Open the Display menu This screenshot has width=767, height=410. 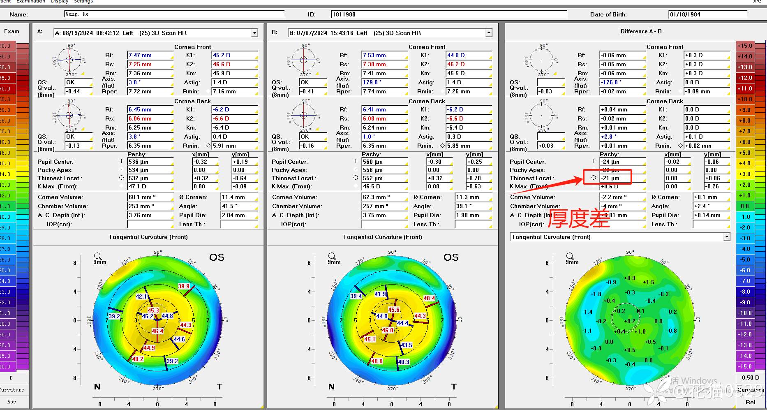(x=60, y=2)
